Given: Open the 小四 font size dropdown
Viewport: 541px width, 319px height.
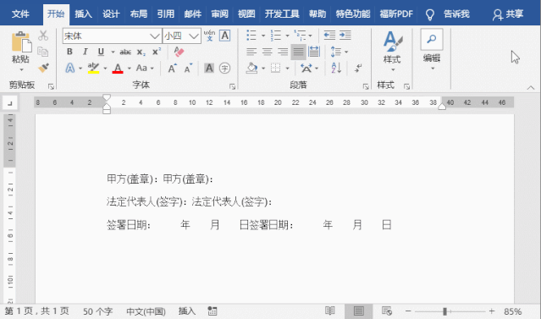Looking at the screenshot, I should point(194,36).
